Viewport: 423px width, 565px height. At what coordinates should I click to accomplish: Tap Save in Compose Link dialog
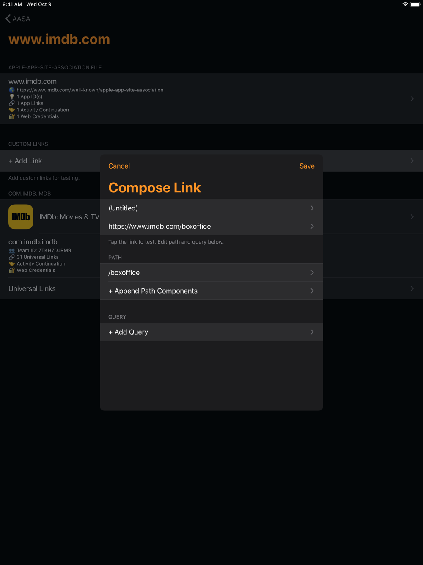(x=307, y=166)
